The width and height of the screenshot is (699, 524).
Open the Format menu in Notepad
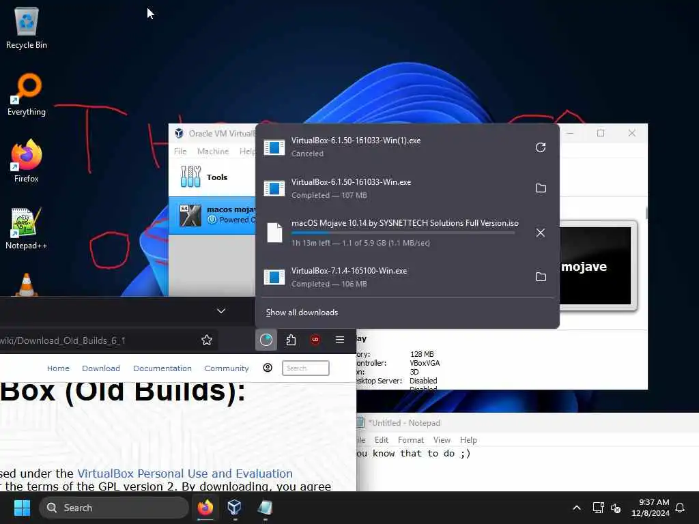pyautogui.click(x=410, y=440)
